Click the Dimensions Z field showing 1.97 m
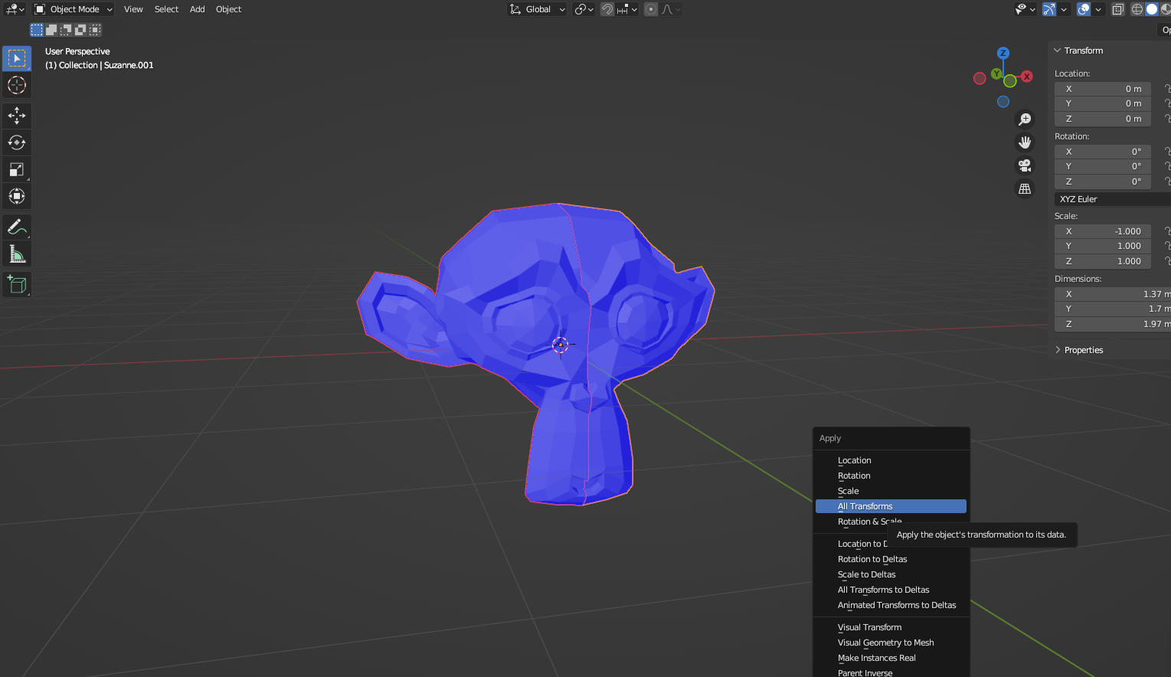 [x=1113, y=324]
